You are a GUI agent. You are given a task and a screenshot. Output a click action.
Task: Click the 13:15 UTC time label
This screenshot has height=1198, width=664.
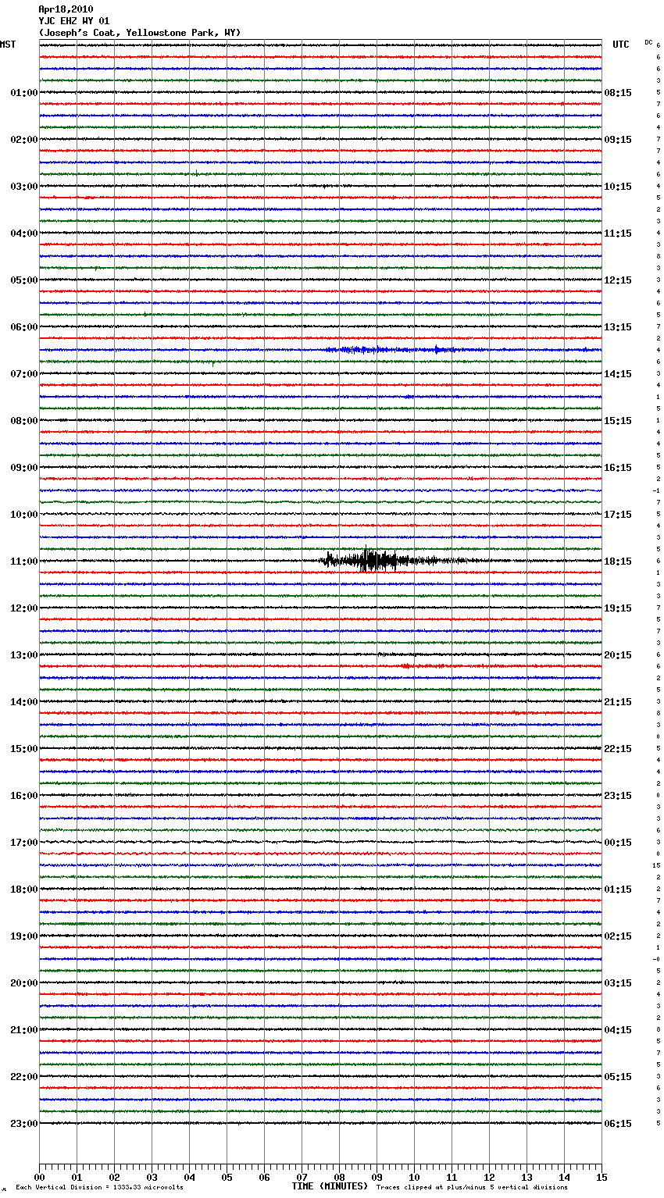[x=618, y=327]
